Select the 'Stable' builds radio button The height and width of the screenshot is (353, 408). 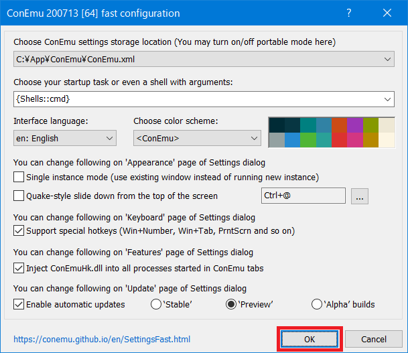(x=156, y=304)
